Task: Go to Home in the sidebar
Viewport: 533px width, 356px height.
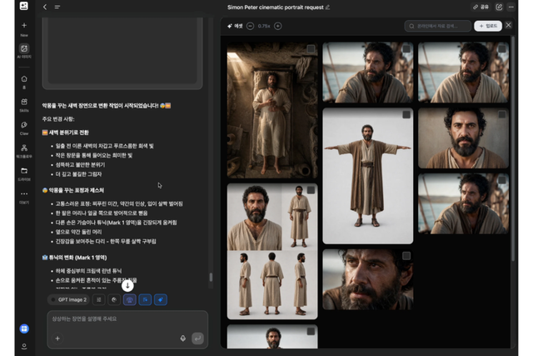Action: point(24,82)
